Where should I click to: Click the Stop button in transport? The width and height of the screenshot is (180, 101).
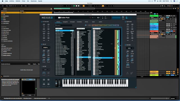pos(76,6)
